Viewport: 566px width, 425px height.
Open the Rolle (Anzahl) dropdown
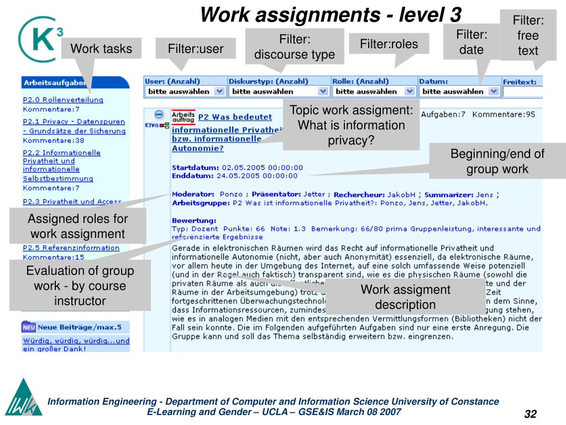pos(374,91)
